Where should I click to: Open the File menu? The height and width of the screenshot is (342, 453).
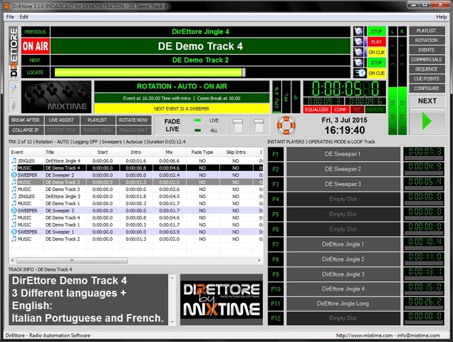[x=10, y=17]
